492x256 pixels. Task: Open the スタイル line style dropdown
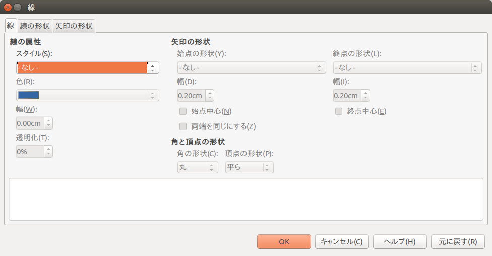click(x=88, y=68)
